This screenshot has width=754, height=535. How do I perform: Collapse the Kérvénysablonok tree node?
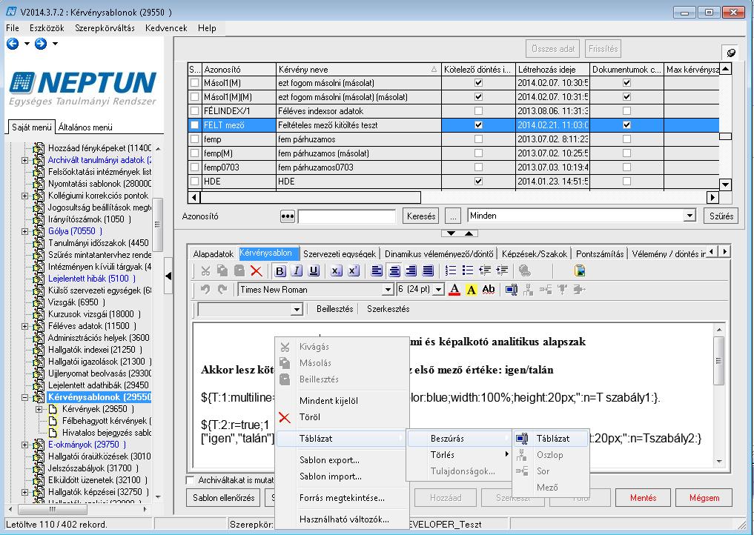point(25,397)
